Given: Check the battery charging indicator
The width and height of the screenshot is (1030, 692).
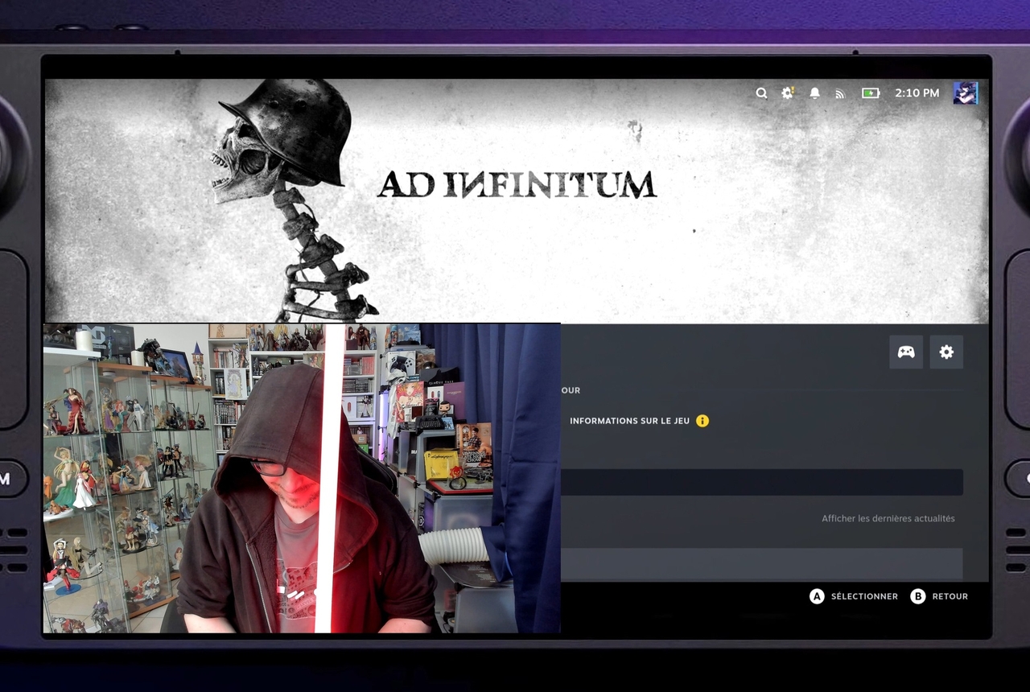Looking at the screenshot, I should 871,93.
